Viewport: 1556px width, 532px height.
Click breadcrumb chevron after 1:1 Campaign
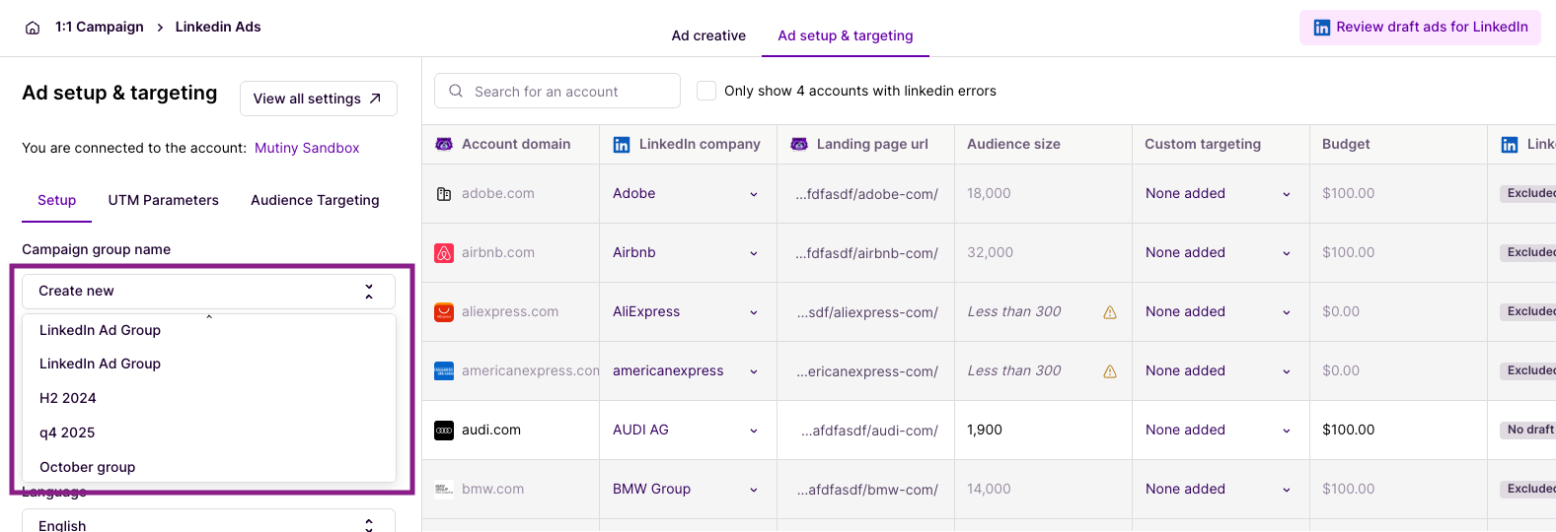(x=160, y=28)
